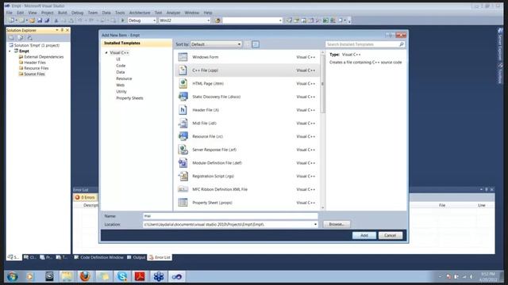Open the find combo box in toolbar
The image size is (508, 285).
pos(252,21)
